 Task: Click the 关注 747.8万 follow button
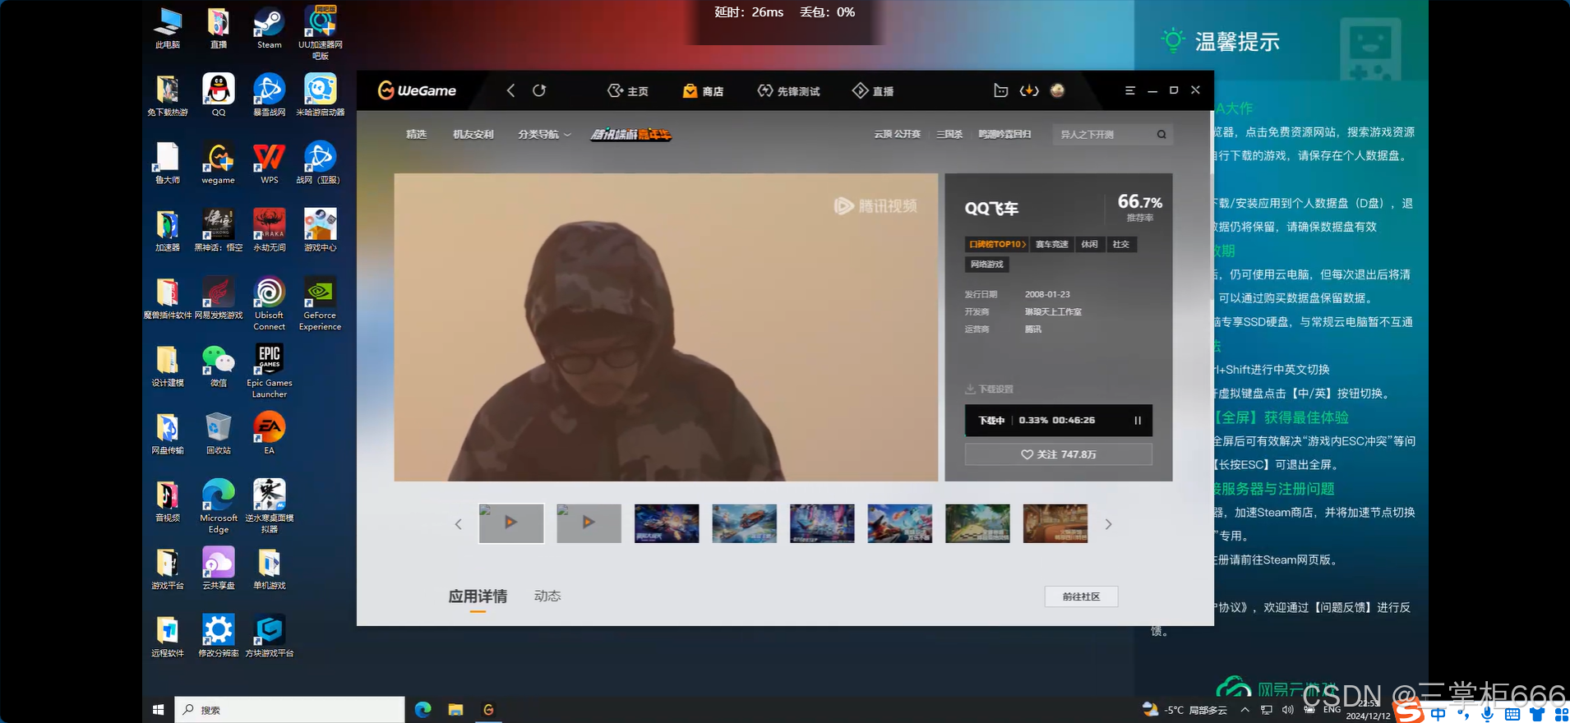pos(1058,454)
